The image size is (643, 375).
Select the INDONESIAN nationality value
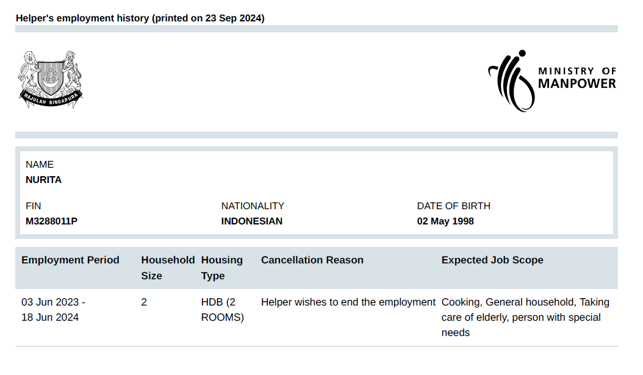251,221
